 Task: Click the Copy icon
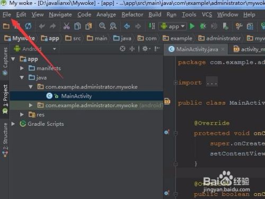point(77,26)
